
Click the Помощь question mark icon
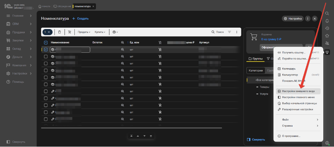[8, 82]
